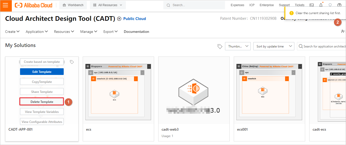Click the My Solutions heading
Screen dimensions: 346x145
pyautogui.click(x=20, y=45)
